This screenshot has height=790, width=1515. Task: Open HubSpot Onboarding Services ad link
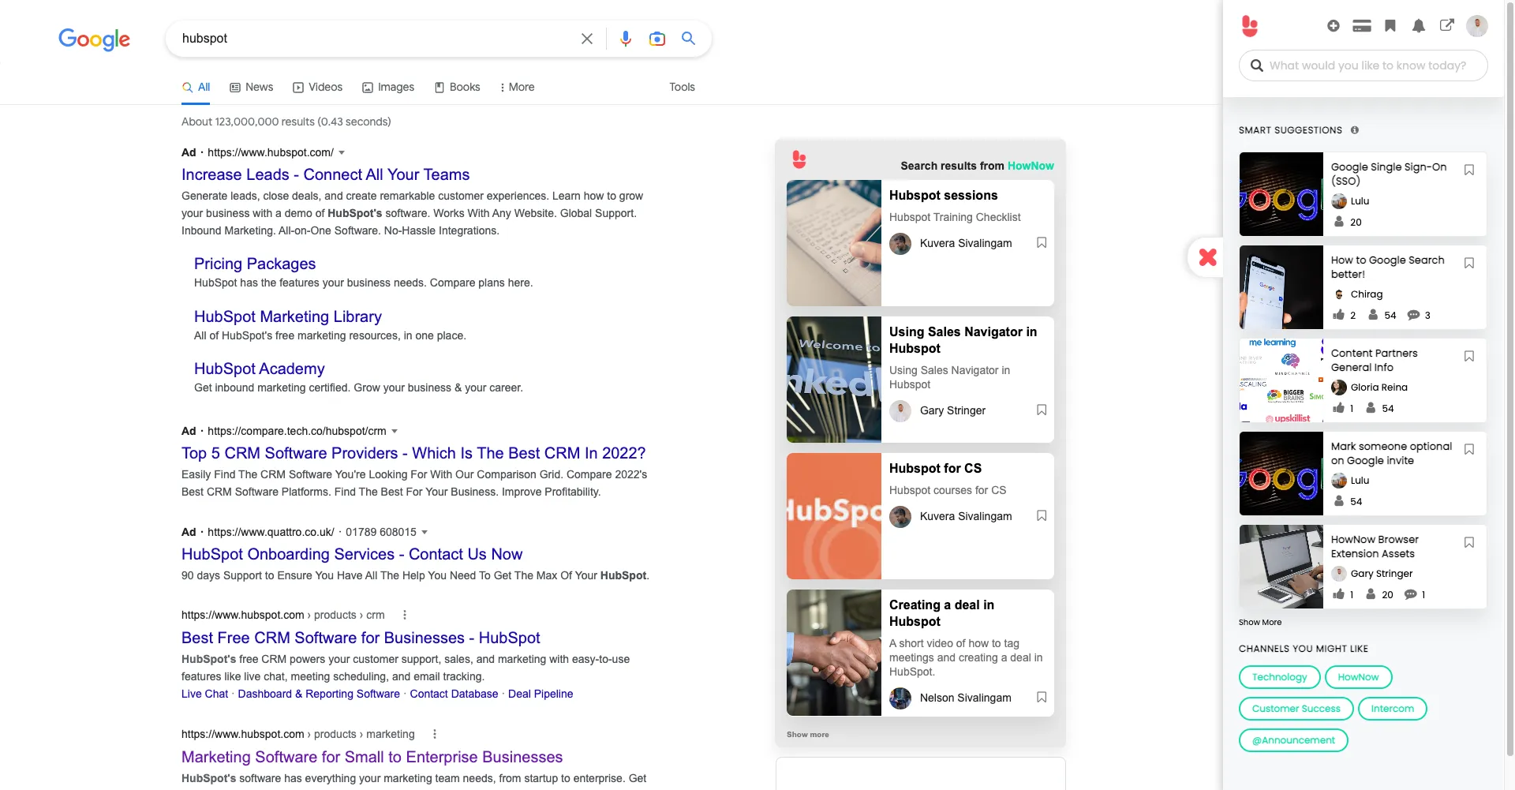tap(352, 554)
